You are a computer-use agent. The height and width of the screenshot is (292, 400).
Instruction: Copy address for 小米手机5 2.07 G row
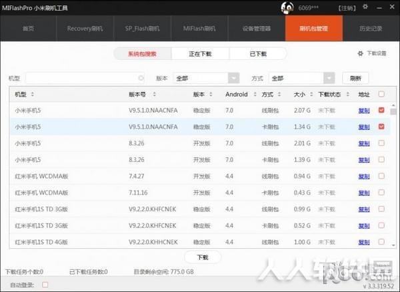click(x=364, y=110)
